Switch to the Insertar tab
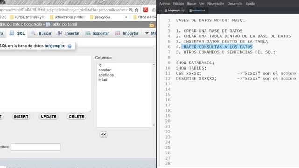 [x=69, y=33]
